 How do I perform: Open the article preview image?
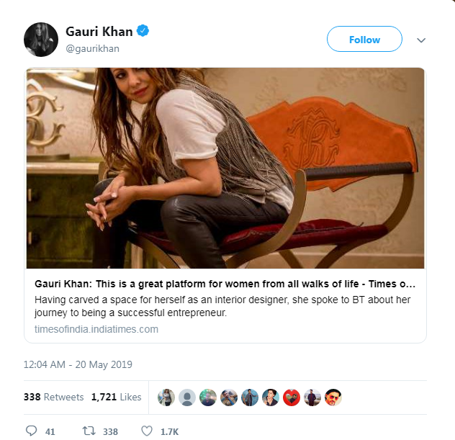(x=225, y=168)
